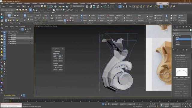Click the Maximize Viewport plus icon

tap(162, 105)
